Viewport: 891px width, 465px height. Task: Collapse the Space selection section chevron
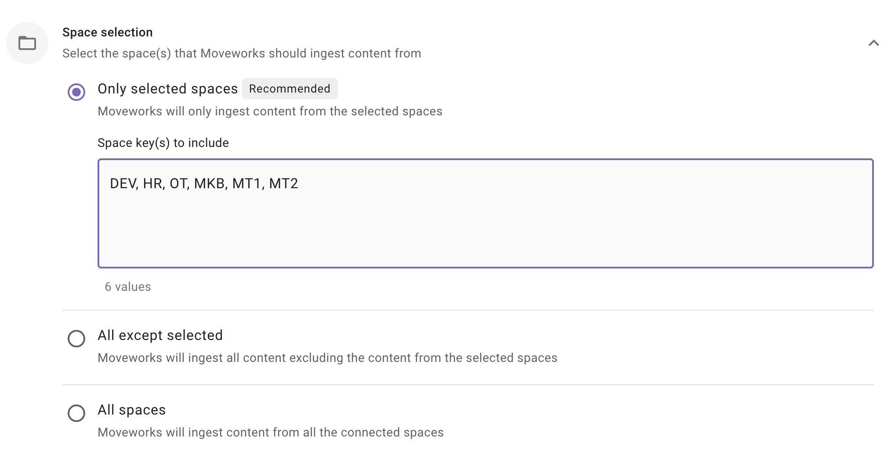[873, 43]
